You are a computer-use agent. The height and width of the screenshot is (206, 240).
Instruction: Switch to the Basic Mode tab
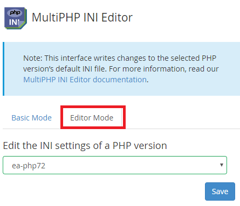32,118
